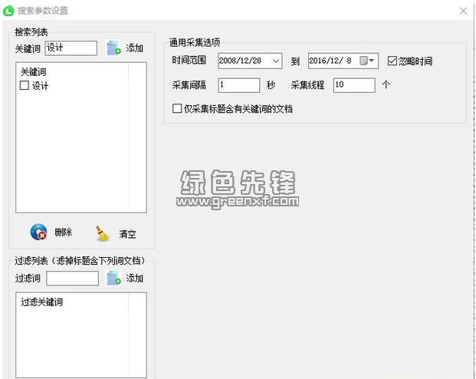Click the broom clear icon

click(x=102, y=233)
